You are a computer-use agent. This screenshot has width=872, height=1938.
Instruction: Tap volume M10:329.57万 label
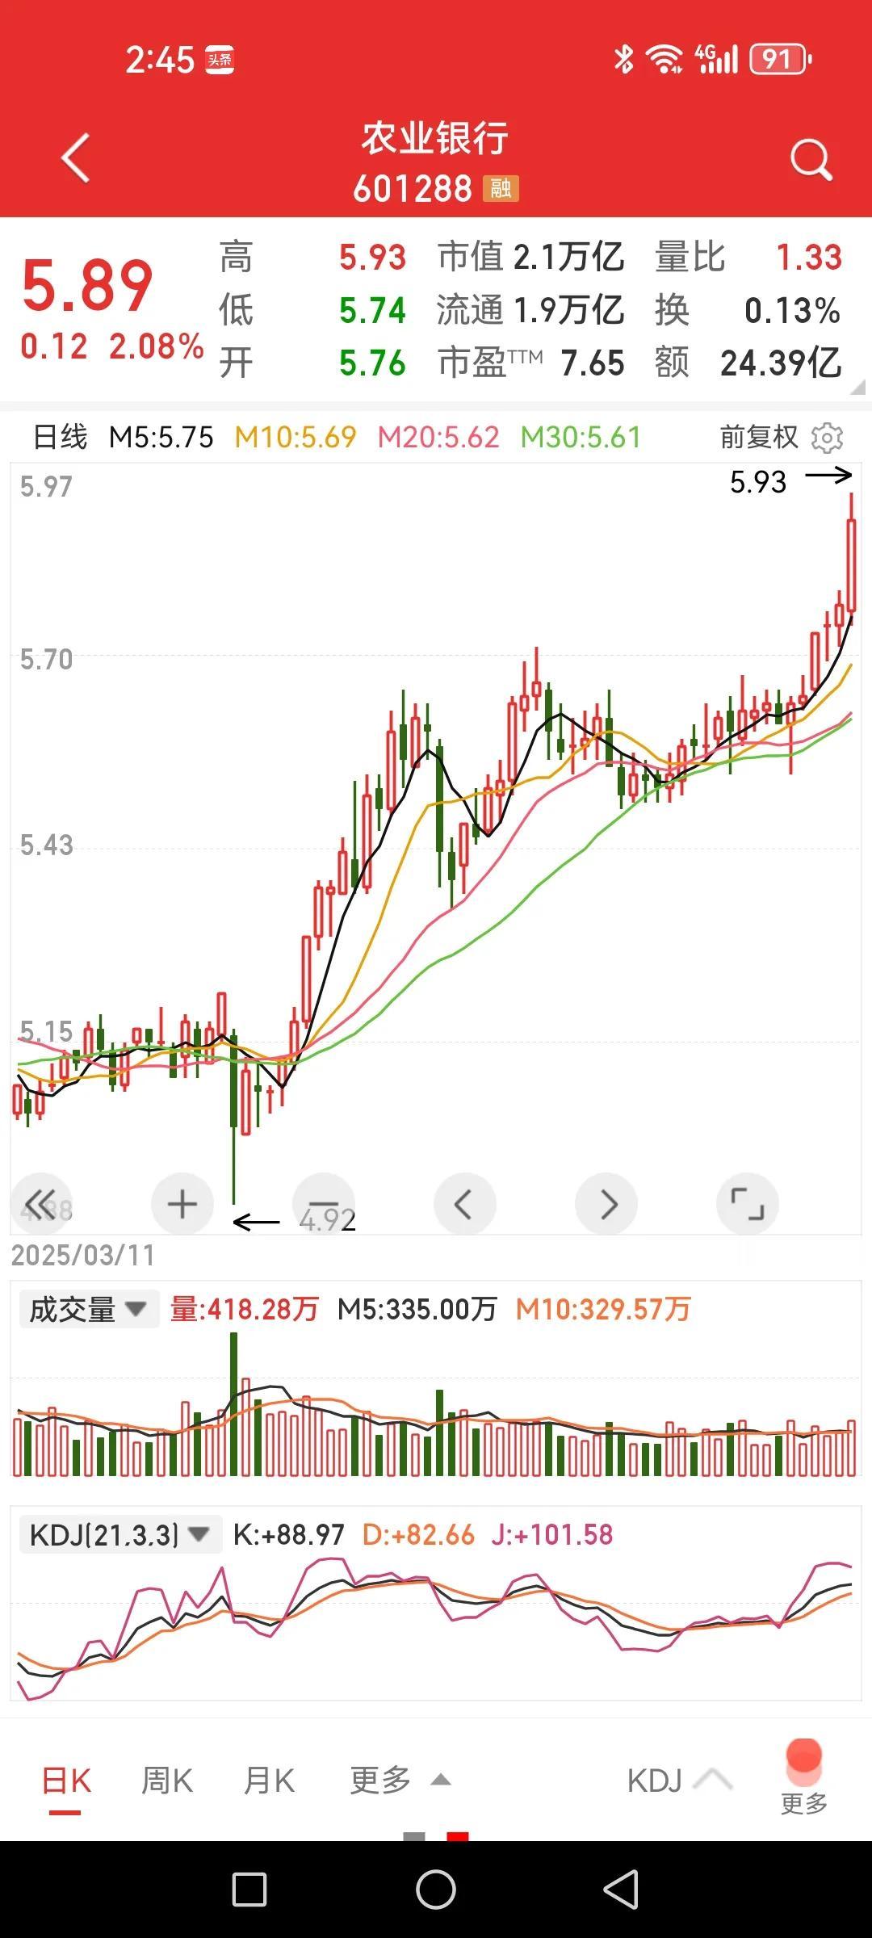click(x=603, y=1309)
